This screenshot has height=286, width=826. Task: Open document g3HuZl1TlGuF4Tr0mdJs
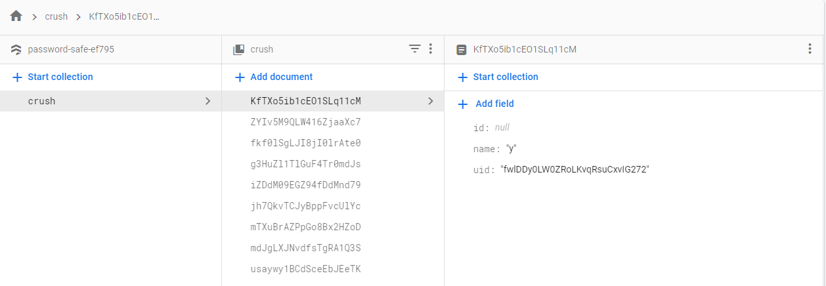(x=306, y=164)
